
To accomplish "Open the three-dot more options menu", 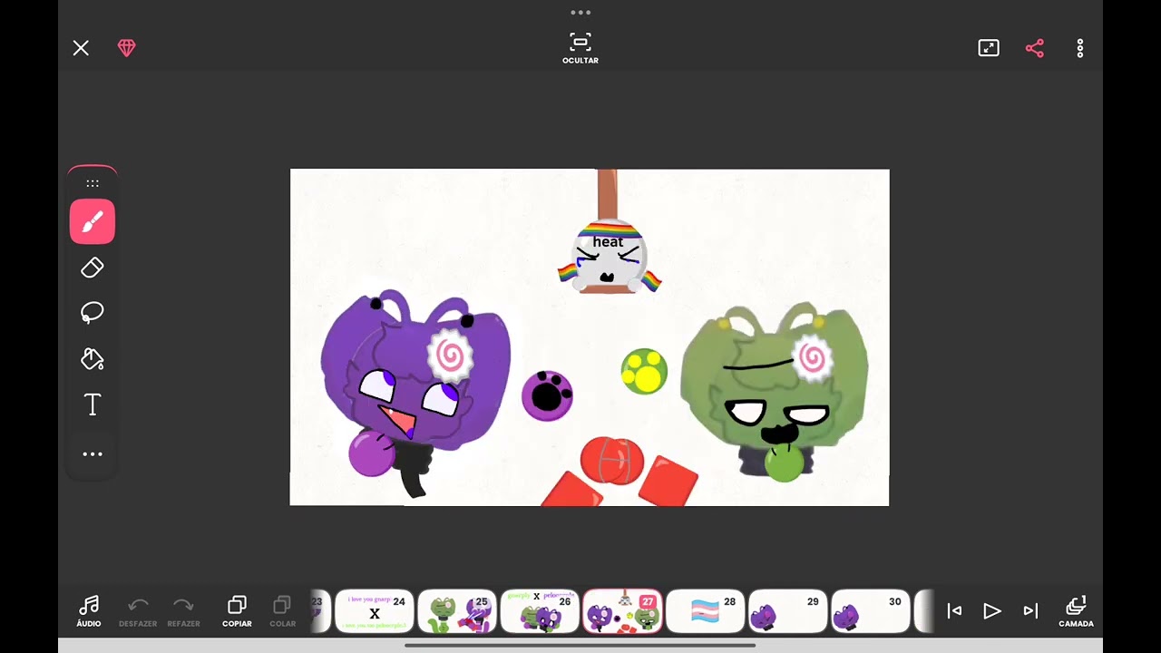I will point(1080,48).
